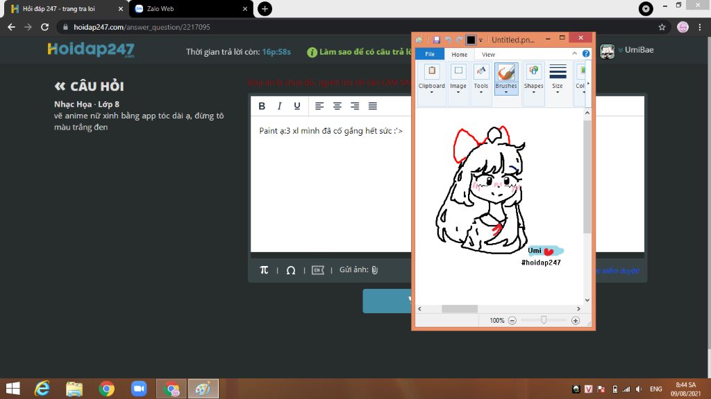Open the Paint File menu

coord(429,54)
